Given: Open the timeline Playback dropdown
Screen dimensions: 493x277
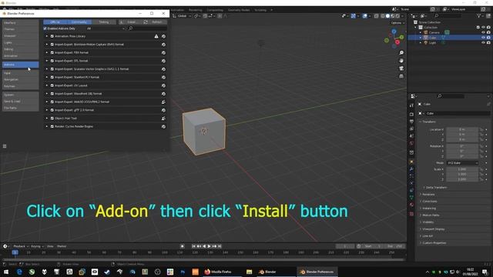Looking at the screenshot, I should (x=21, y=246).
